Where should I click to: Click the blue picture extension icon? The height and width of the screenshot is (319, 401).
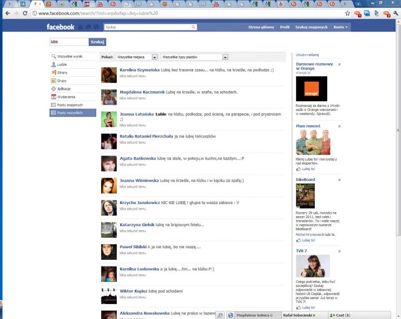tap(367, 14)
